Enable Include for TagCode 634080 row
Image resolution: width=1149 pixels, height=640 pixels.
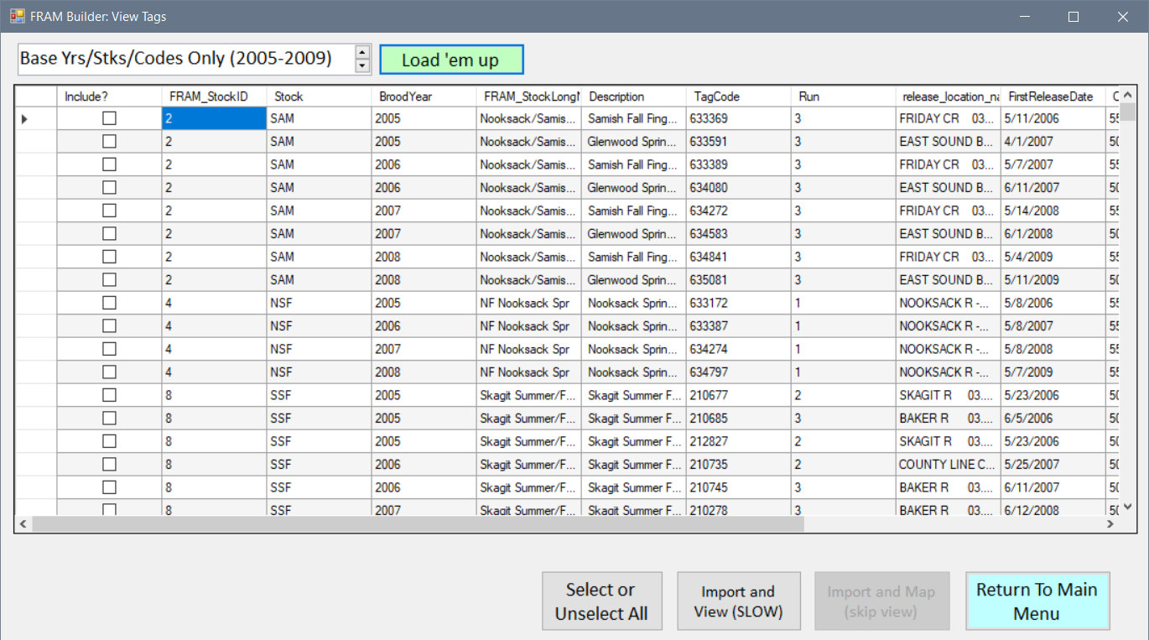click(109, 188)
